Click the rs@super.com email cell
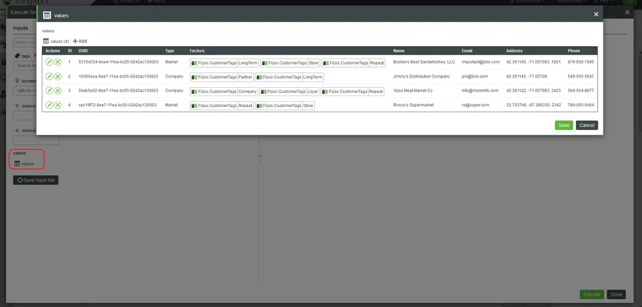The image size is (642, 307). 476,105
